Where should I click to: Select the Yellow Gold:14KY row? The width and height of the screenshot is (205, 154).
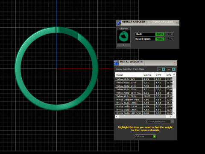(x=144, y=86)
